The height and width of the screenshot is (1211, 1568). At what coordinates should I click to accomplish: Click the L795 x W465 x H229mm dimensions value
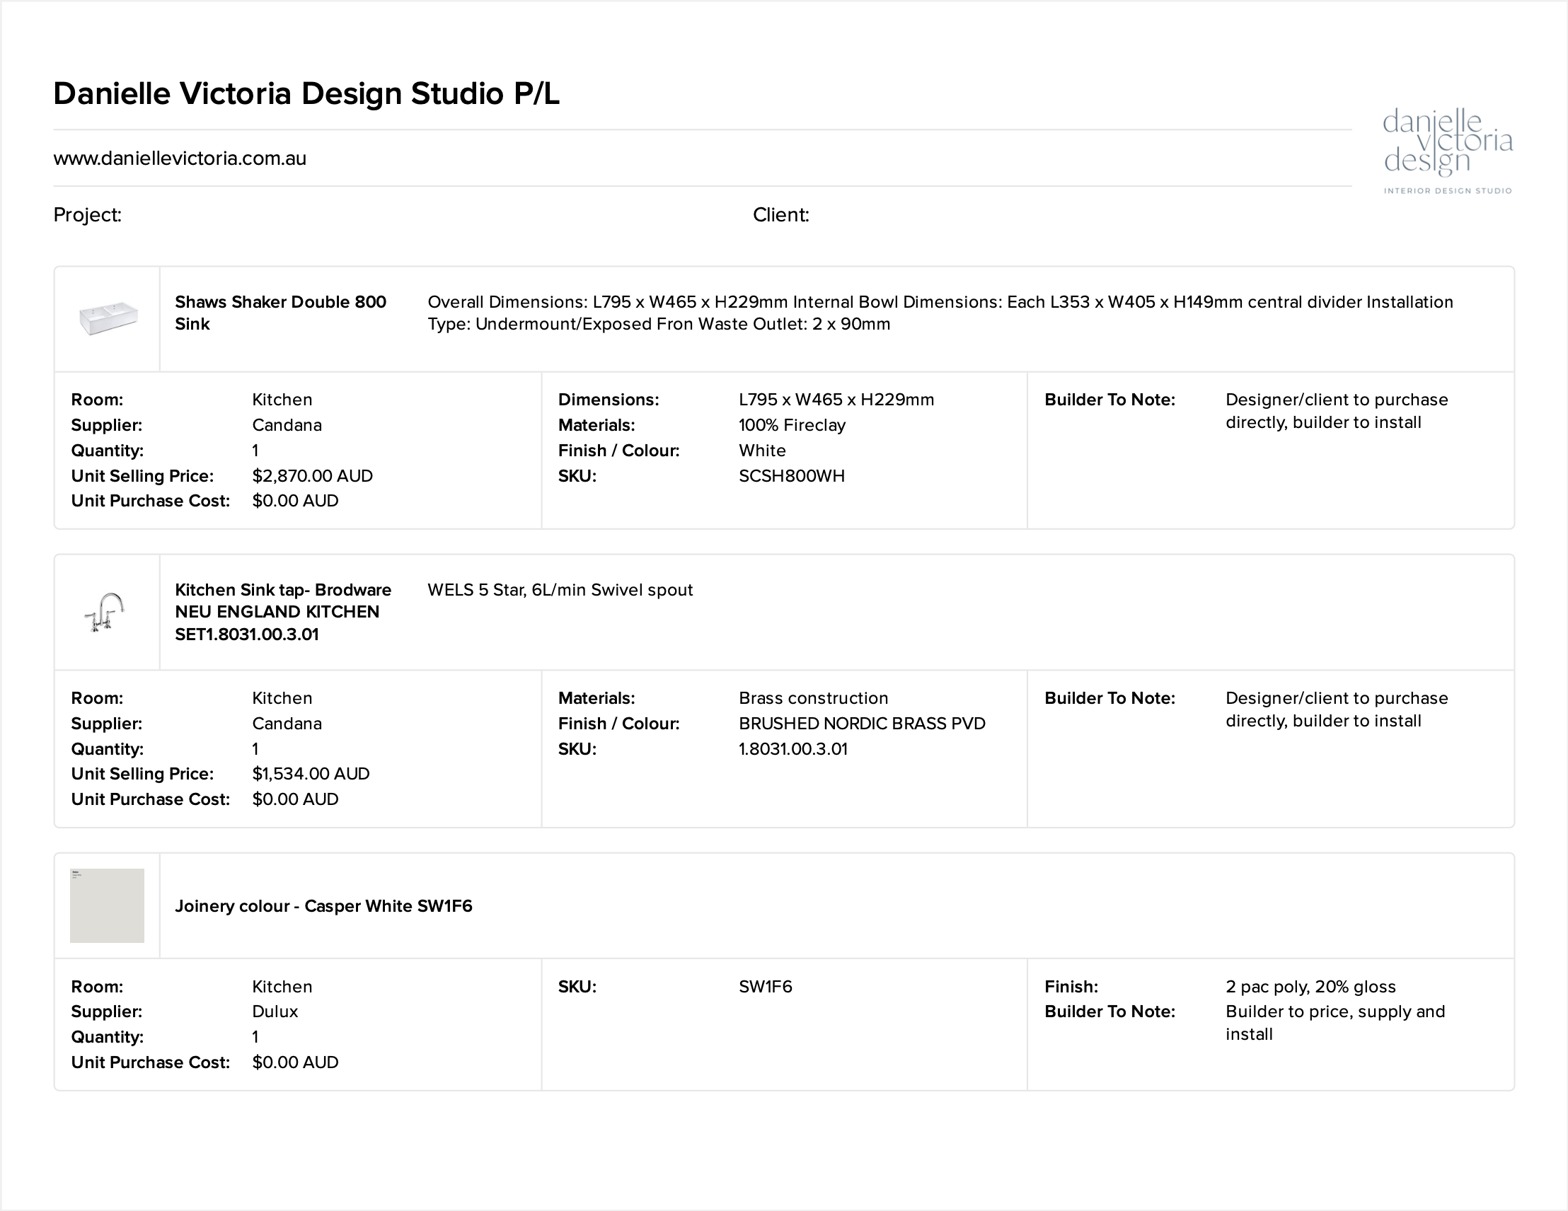(x=836, y=400)
